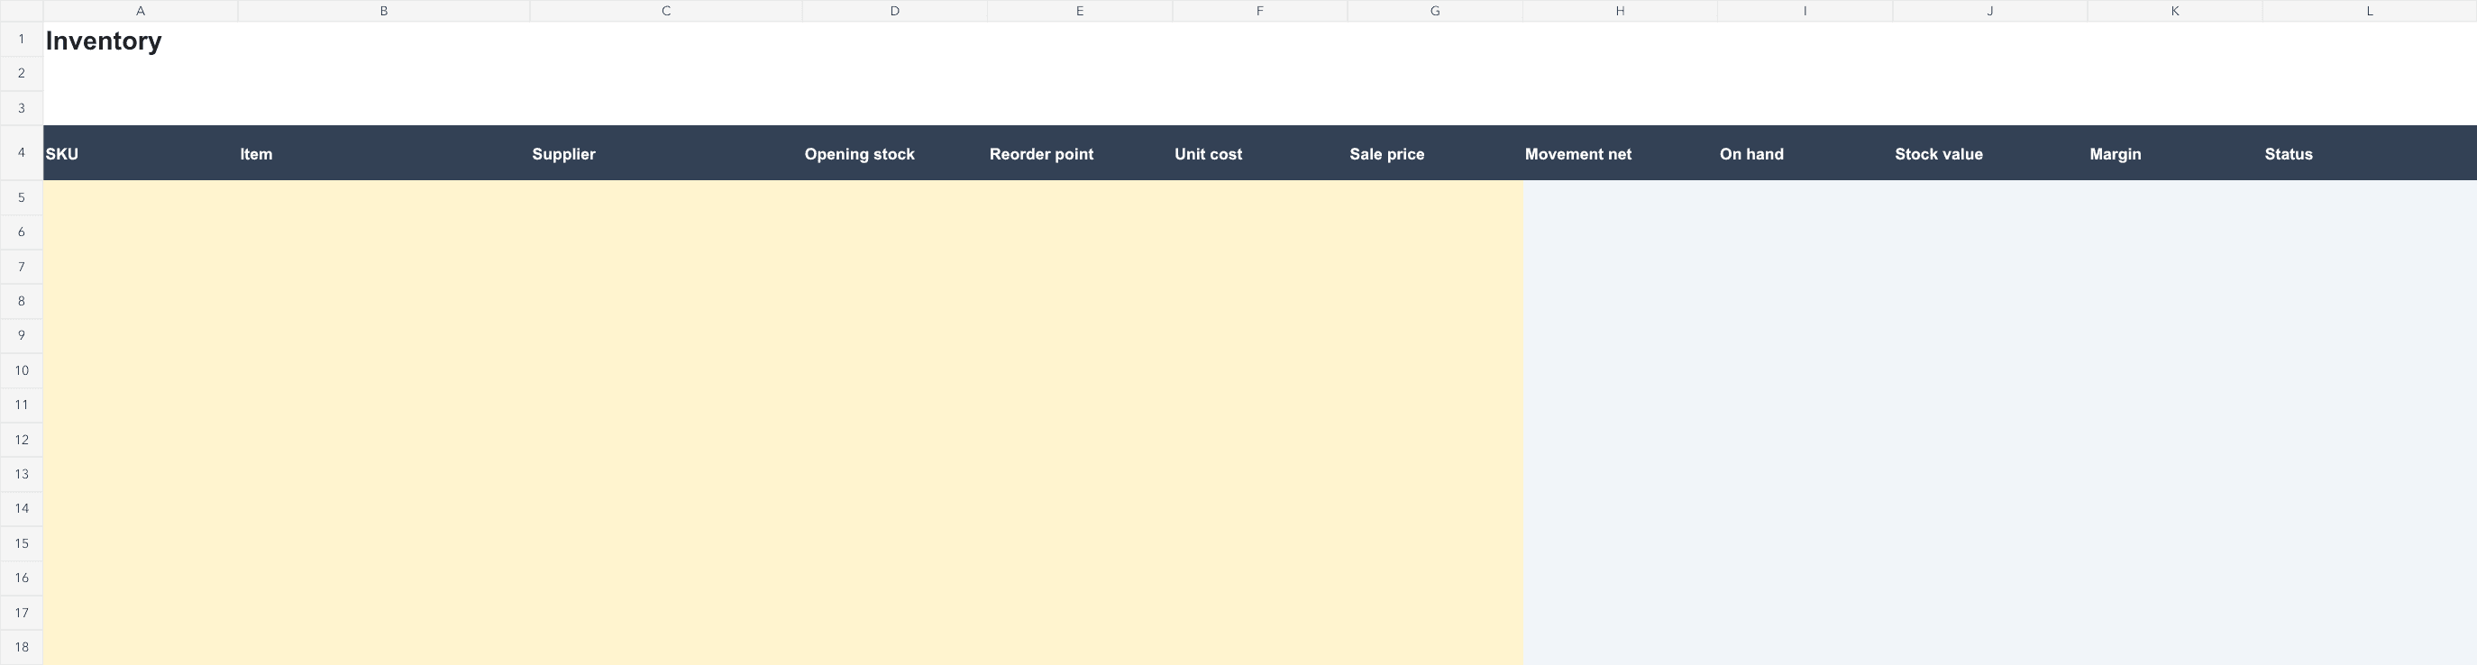
Task: Click the Stock value header cell
Action: tap(1989, 153)
